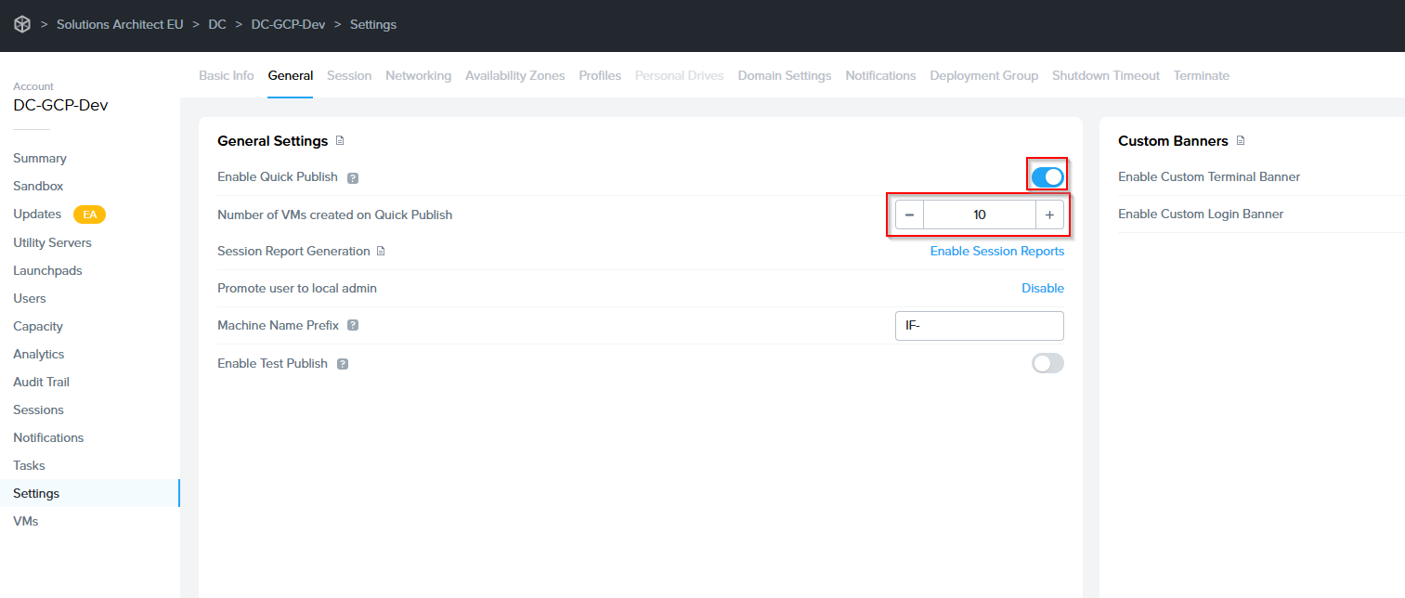
Task: Enable the Test Publish toggle
Action: (x=1047, y=363)
